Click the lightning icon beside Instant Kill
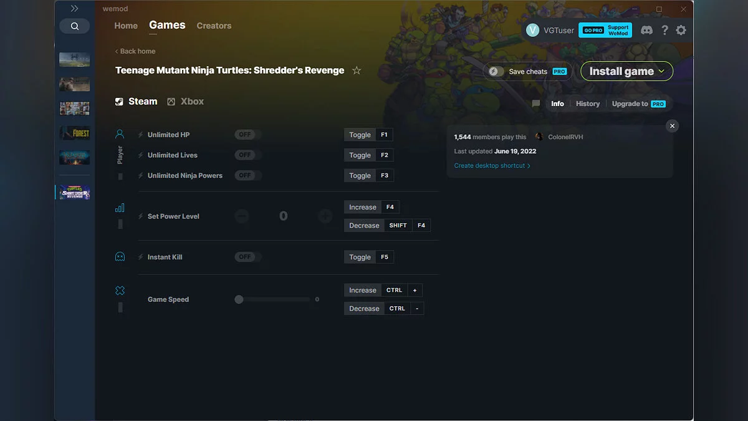This screenshot has height=421, width=748. point(141,257)
